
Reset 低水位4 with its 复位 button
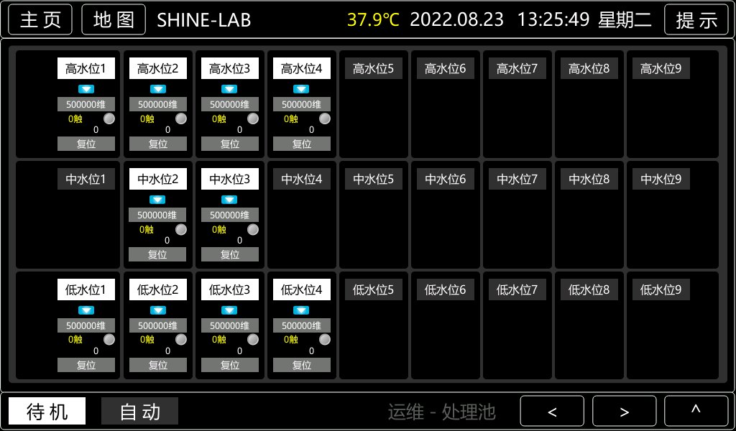[302, 365]
